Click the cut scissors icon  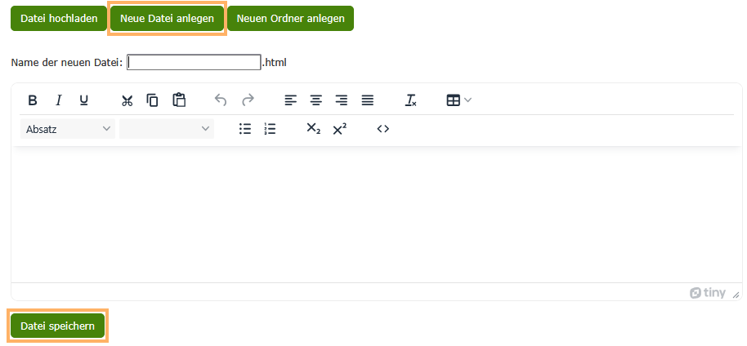click(x=127, y=100)
